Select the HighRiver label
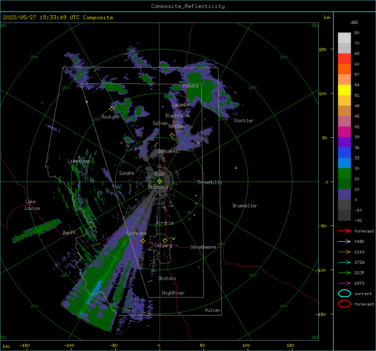 click(173, 293)
